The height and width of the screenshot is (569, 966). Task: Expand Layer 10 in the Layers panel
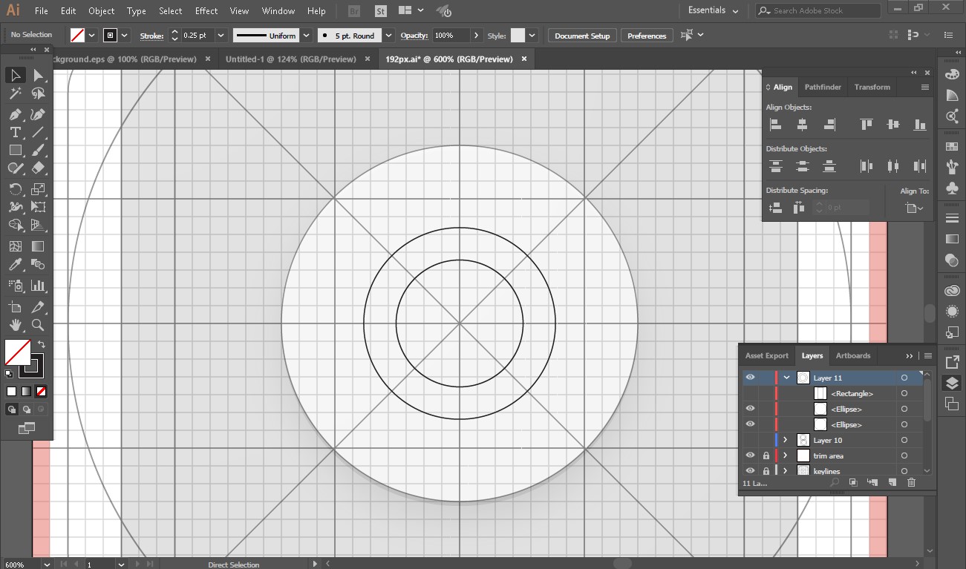click(x=786, y=440)
